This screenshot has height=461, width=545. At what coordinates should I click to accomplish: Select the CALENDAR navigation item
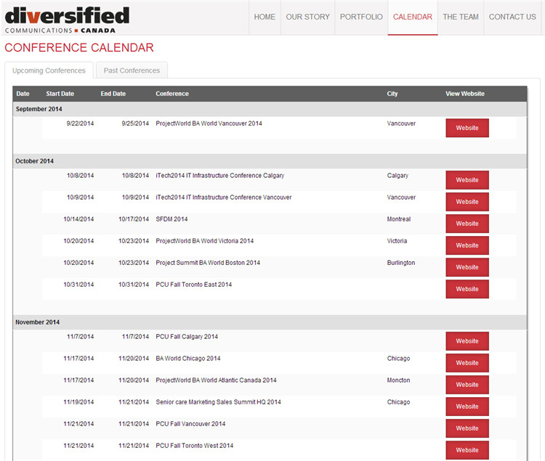pyautogui.click(x=412, y=17)
